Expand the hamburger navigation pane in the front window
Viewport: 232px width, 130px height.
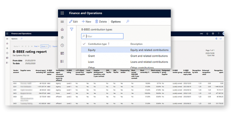point(62,22)
